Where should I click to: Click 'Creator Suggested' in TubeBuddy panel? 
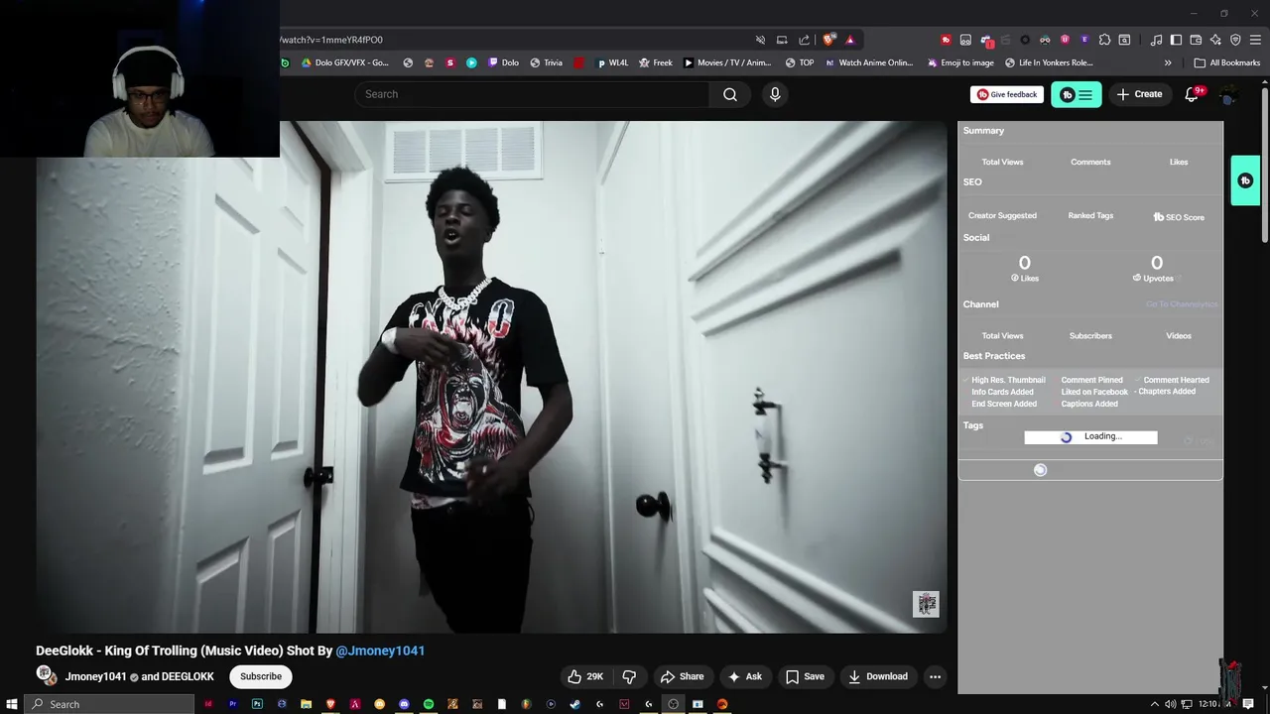(x=1002, y=215)
